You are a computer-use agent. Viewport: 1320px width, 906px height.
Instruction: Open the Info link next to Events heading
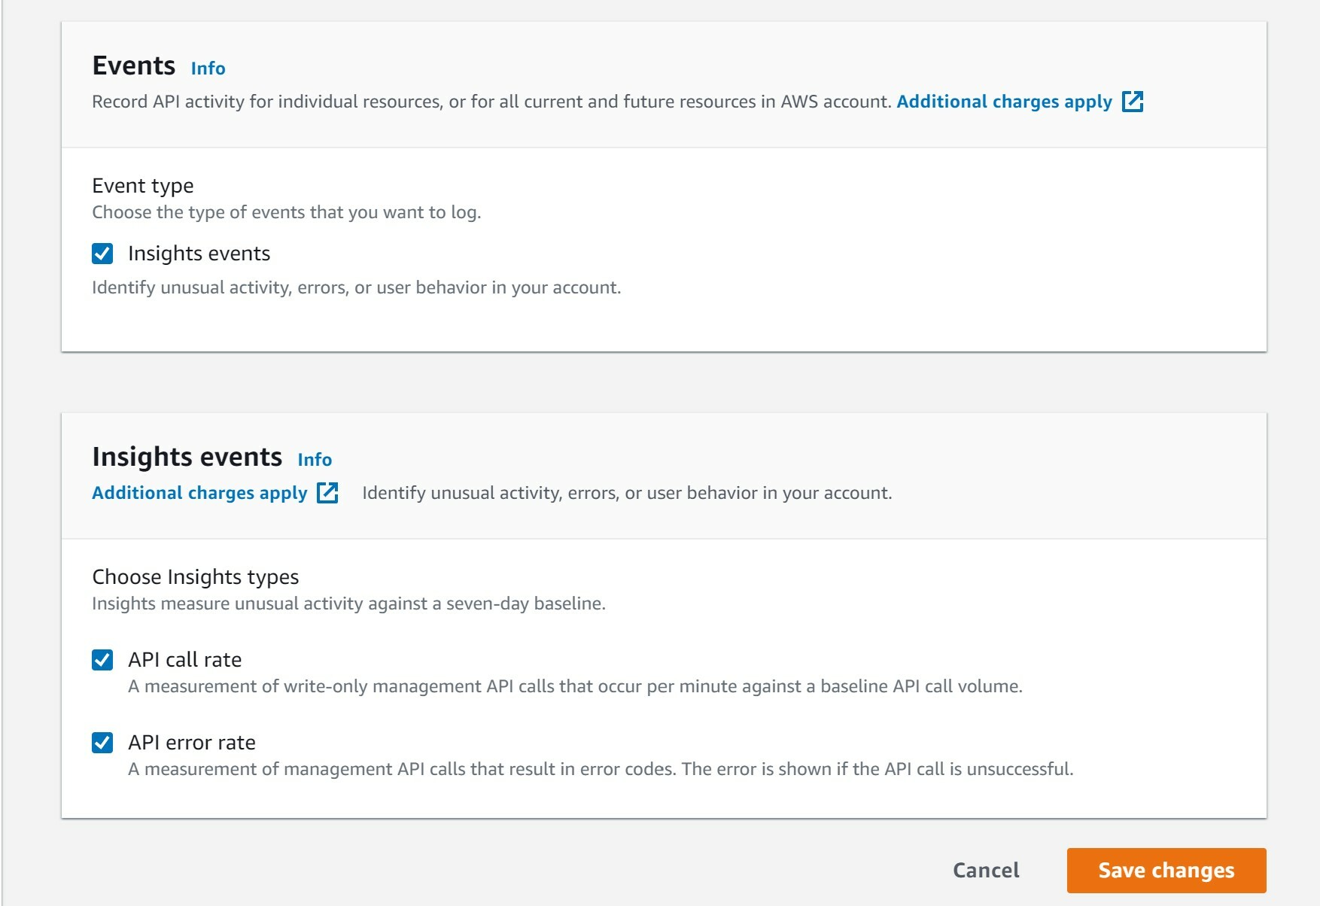(x=207, y=68)
